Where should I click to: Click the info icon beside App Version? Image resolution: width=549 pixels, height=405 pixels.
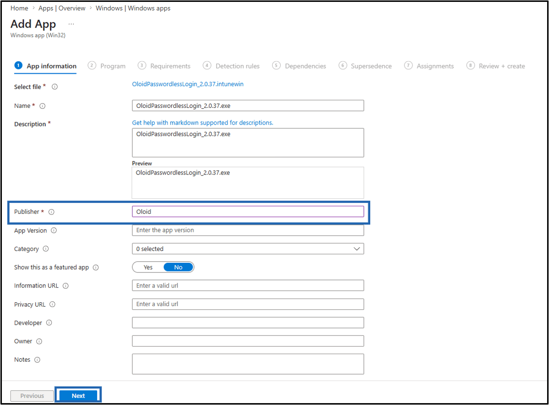tap(54, 231)
